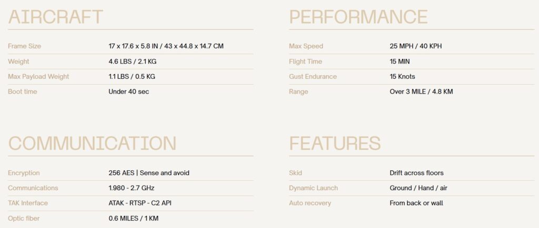Viewport: 539px width, 228px height.
Task: Select the Range value Over 3 MILE / 4.8 KM
Action: (x=422, y=91)
